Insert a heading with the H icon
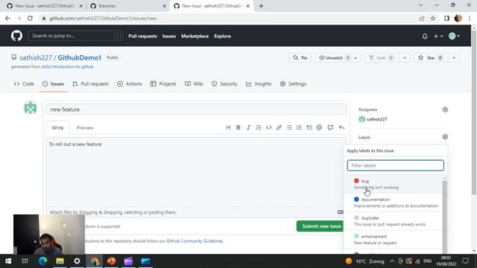 (228, 127)
